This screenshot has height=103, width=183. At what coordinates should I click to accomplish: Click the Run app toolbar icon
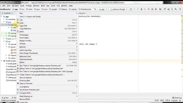(x=131, y=9)
